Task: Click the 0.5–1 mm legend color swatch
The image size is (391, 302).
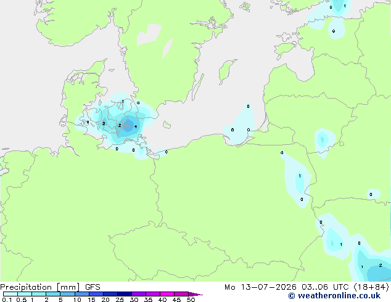Action: (25, 294)
